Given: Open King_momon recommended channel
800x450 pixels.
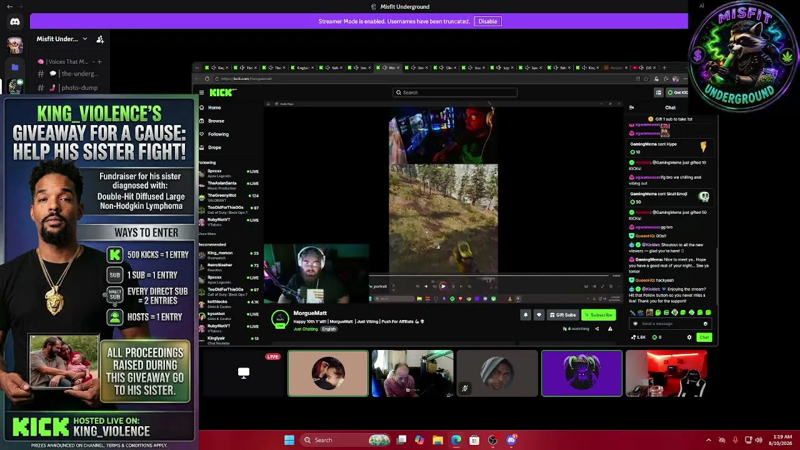Looking at the screenshot, I should coord(228,254).
